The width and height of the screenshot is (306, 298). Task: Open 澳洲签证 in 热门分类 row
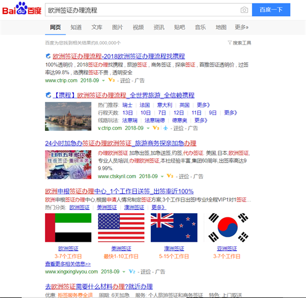[134, 207]
